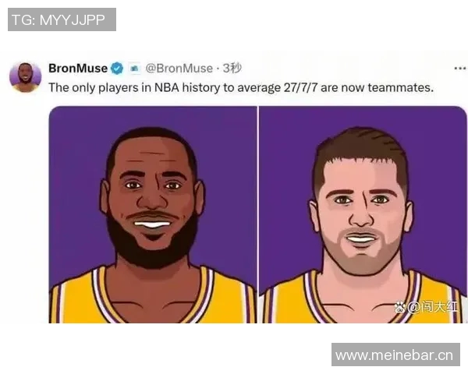Click the Weibo paw logo watermark
This screenshot has width=468, height=374.
point(400,307)
